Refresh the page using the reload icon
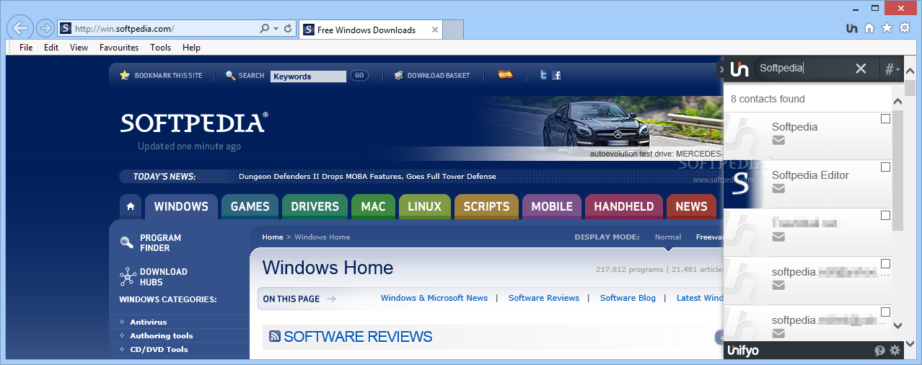This screenshot has height=365, width=922. 288,29
